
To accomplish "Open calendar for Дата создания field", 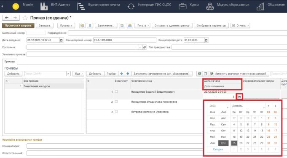I will tap(62, 40).
